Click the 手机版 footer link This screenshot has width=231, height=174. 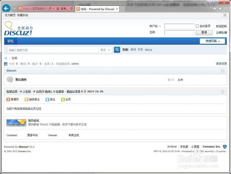184,147
